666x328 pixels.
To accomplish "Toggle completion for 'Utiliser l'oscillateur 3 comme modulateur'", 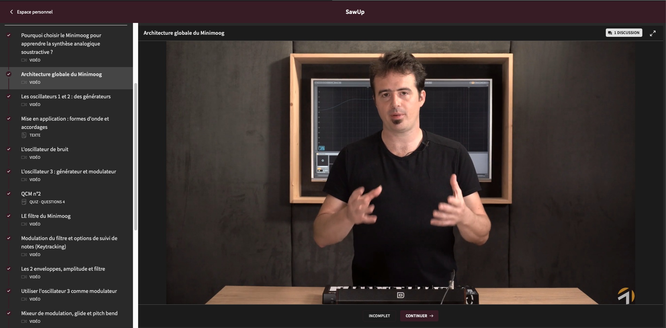I will (9, 291).
